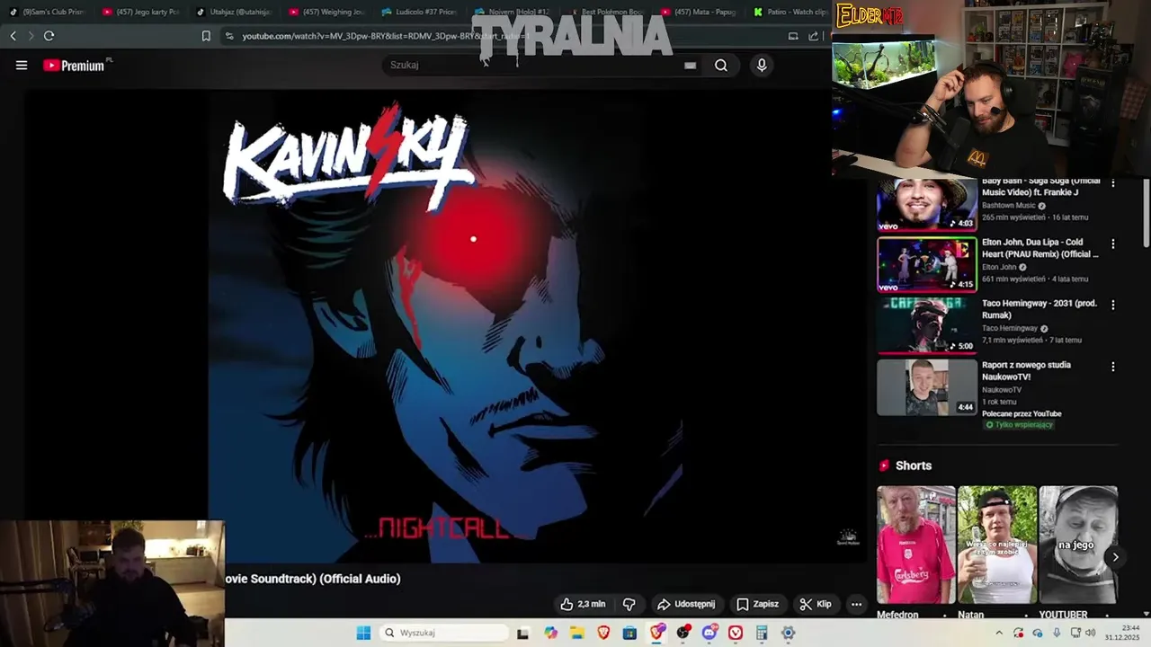Reload the current page
Viewport: 1151px width, 647px height.
coord(49,36)
